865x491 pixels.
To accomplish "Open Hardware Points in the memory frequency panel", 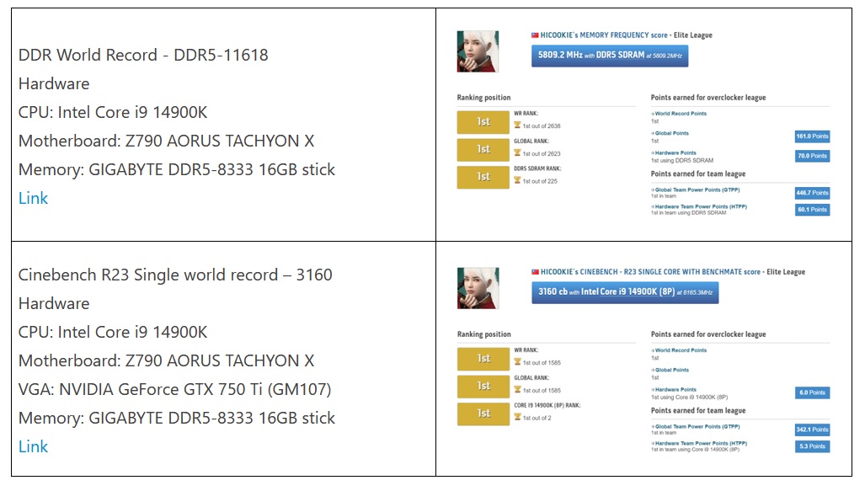I will coord(675,152).
